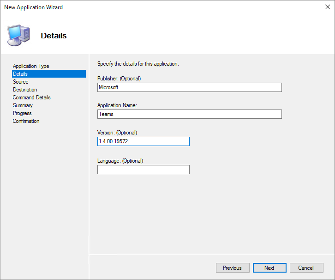Select the Confirmation step
Image resolution: width=335 pixels, height=280 pixels.
tap(26, 121)
